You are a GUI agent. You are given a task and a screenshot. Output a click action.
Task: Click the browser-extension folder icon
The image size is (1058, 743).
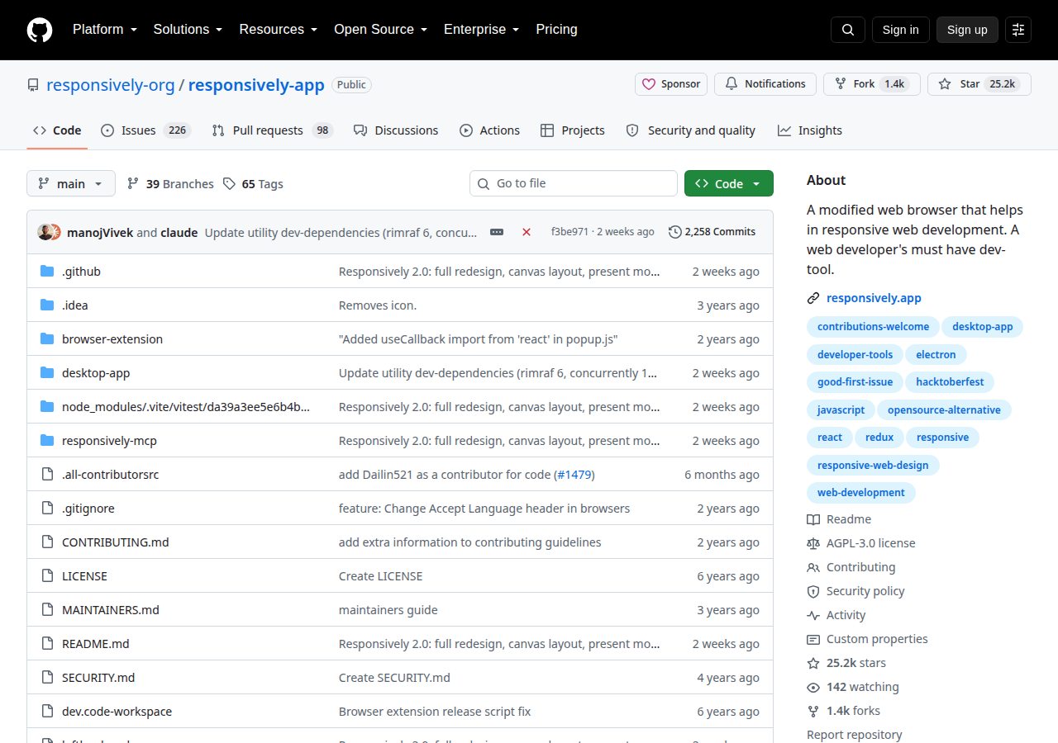47,339
